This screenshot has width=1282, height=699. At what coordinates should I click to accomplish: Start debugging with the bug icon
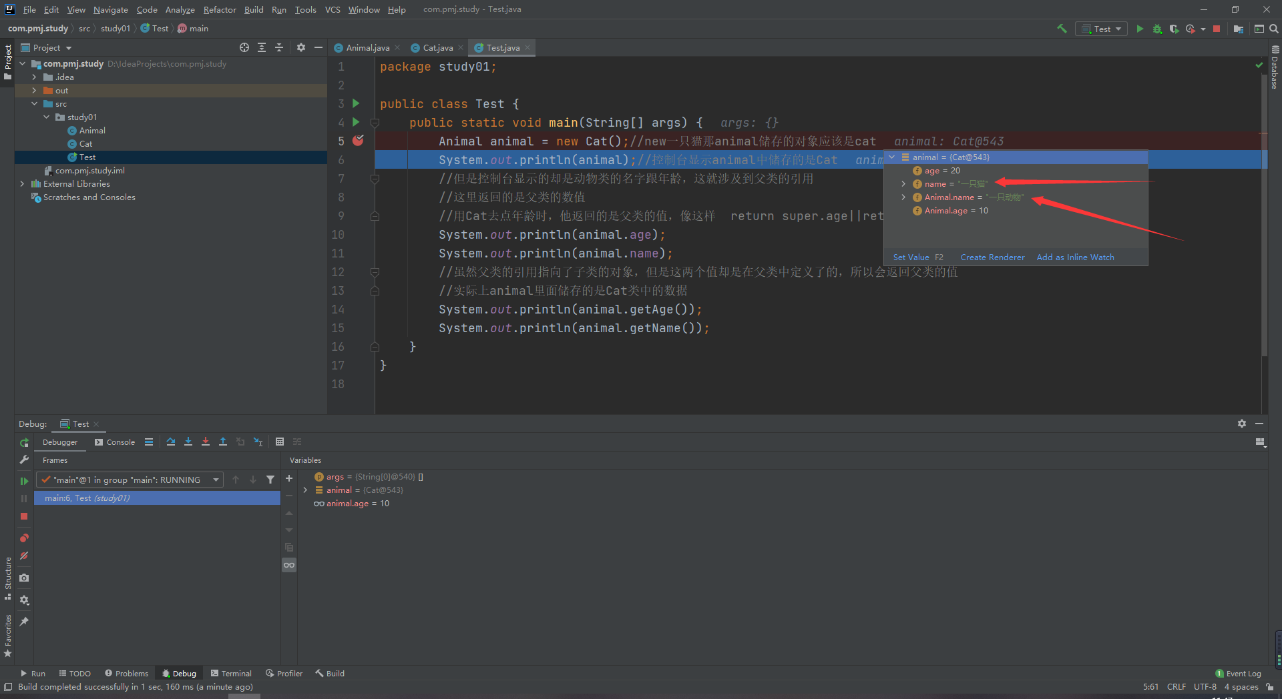pos(1157,29)
